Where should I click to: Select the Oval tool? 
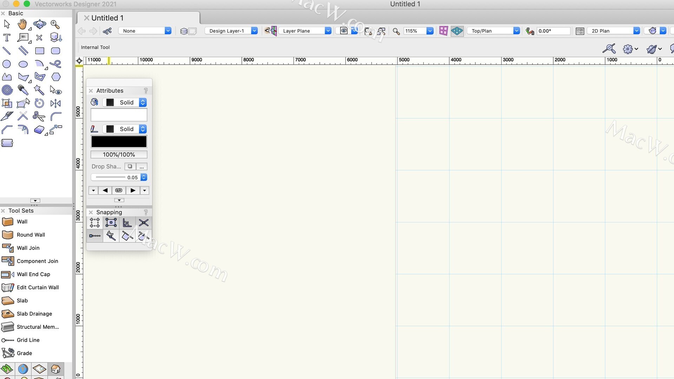click(23, 64)
